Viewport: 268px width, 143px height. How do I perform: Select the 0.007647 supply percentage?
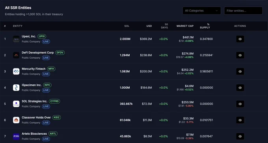(207, 136)
